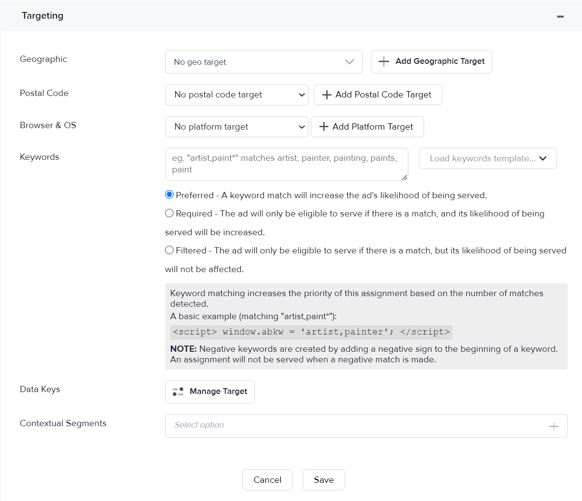
Task: Select the Required keyword match option
Action: pyautogui.click(x=169, y=213)
